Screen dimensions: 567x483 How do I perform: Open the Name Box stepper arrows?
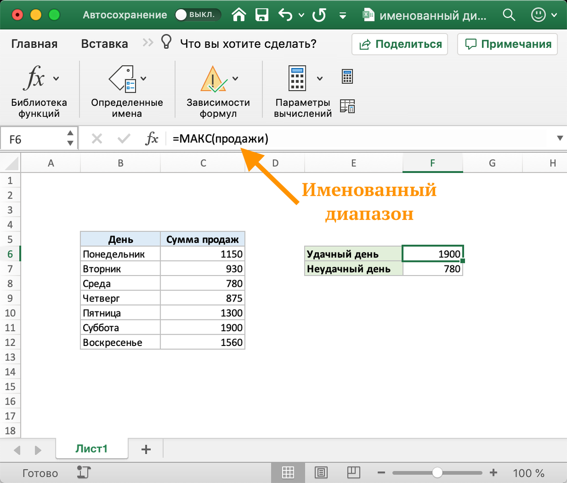[70, 139]
